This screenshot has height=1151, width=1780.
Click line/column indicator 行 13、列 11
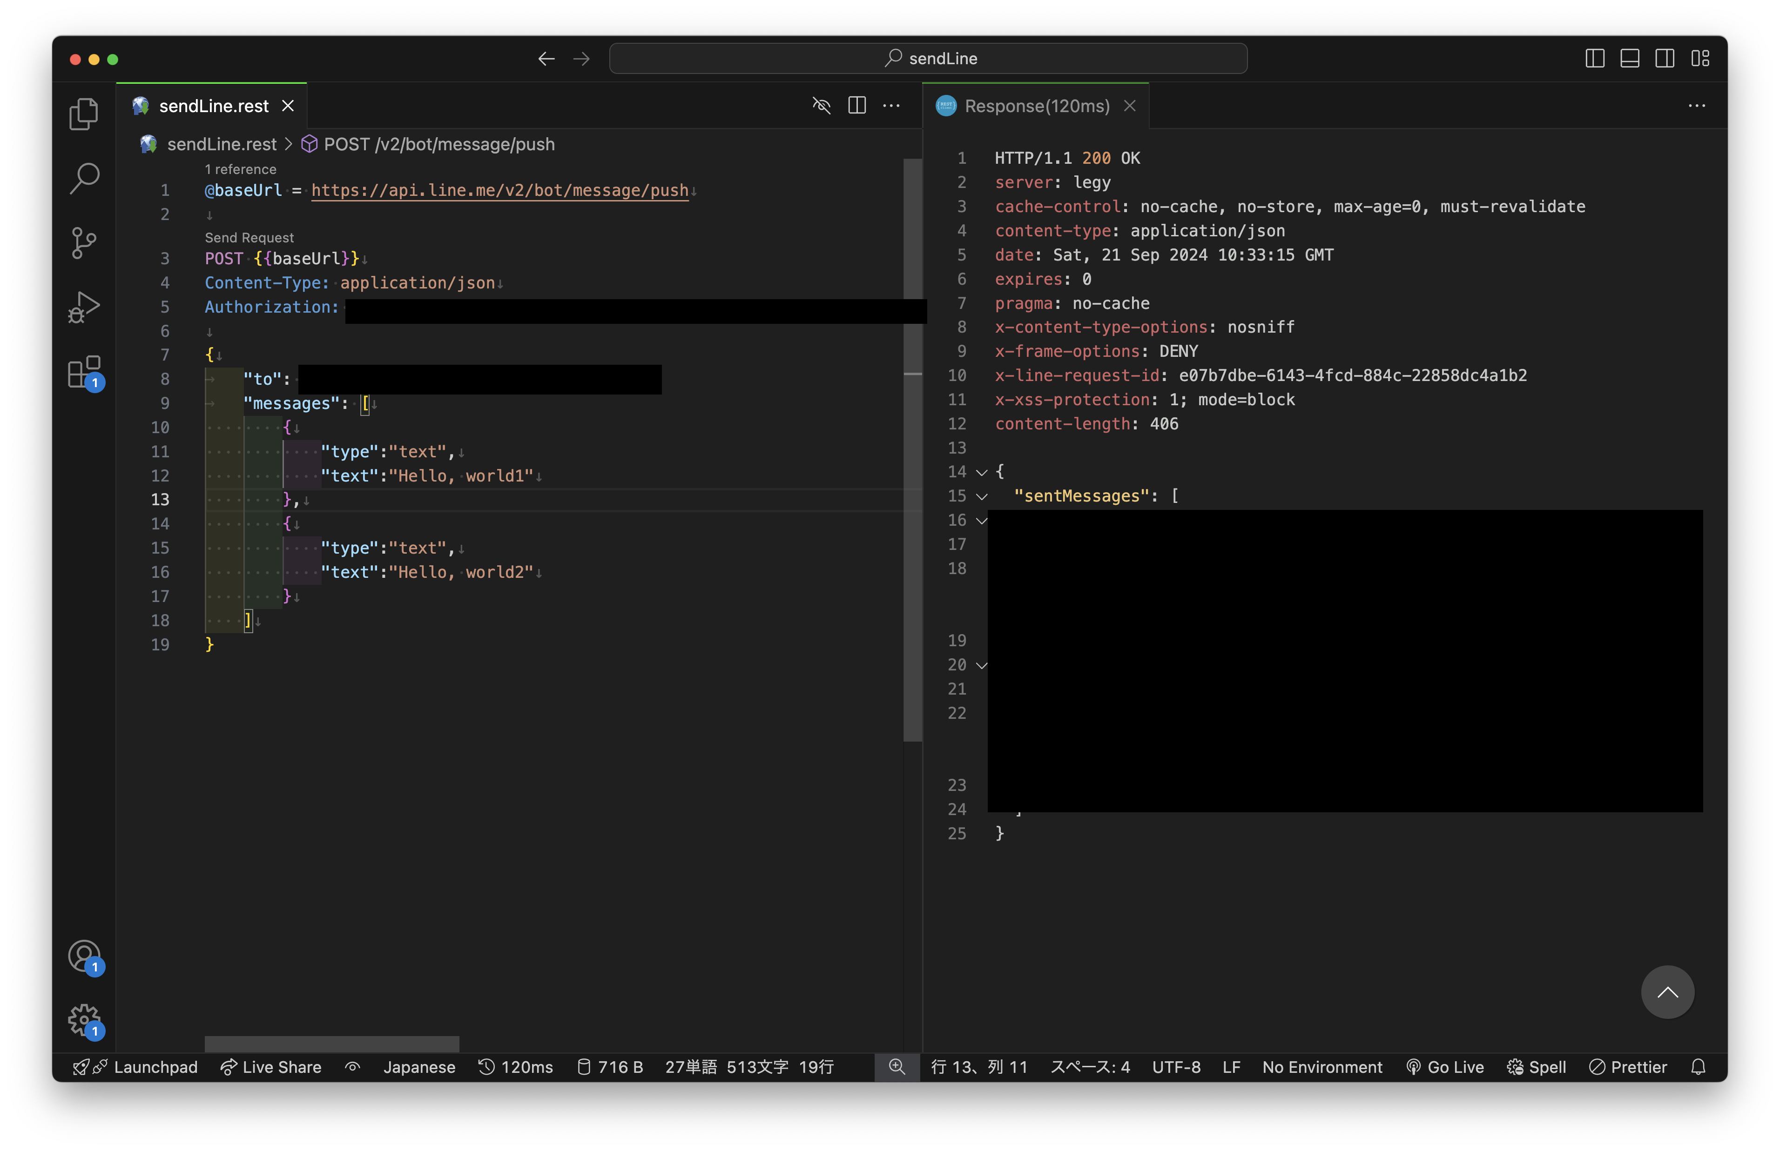point(978,1066)
